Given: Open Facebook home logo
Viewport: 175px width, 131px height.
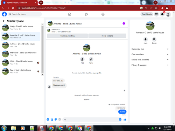Looking at the screenshot, I should (x=5, y=14).
